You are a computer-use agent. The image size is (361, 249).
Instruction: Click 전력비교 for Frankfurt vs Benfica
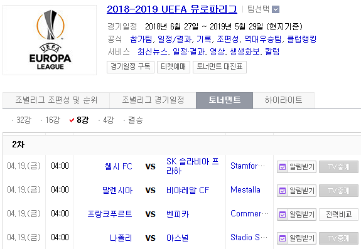(338, 215)
